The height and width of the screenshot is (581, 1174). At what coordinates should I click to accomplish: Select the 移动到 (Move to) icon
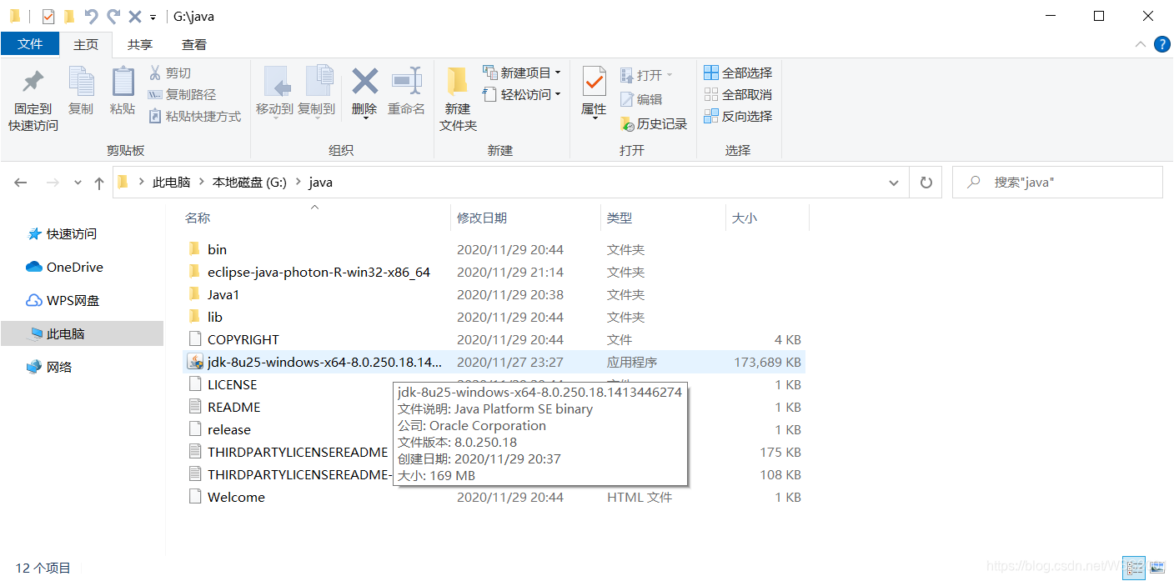coord(277,92)
